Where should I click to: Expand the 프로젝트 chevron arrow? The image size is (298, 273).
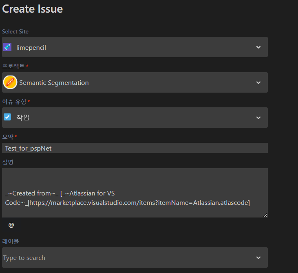tap(258, 82)
